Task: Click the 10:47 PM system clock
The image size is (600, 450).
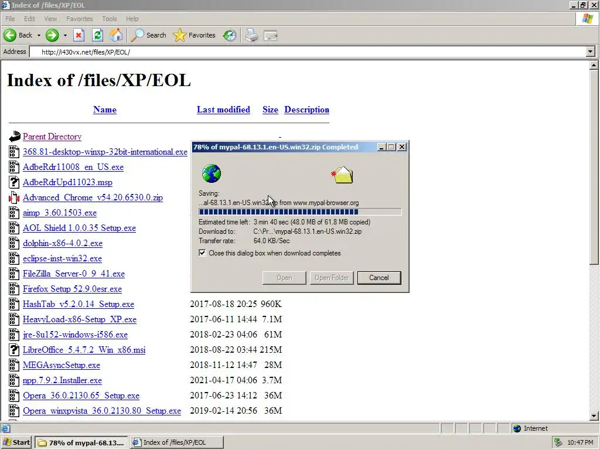Action: click(580, 443)
